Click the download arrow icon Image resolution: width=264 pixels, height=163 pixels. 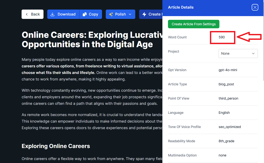(x=53, y=14)
